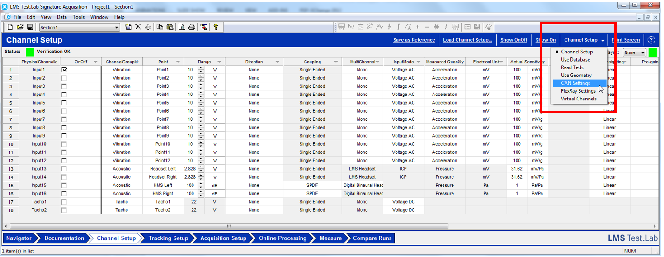
Task: Open Direction column filter dropdown
Action: click(x=278, y=62)
